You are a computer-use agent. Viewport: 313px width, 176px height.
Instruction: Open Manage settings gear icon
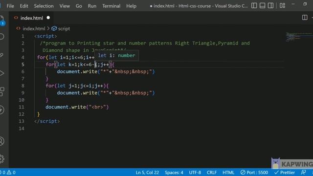2,158
